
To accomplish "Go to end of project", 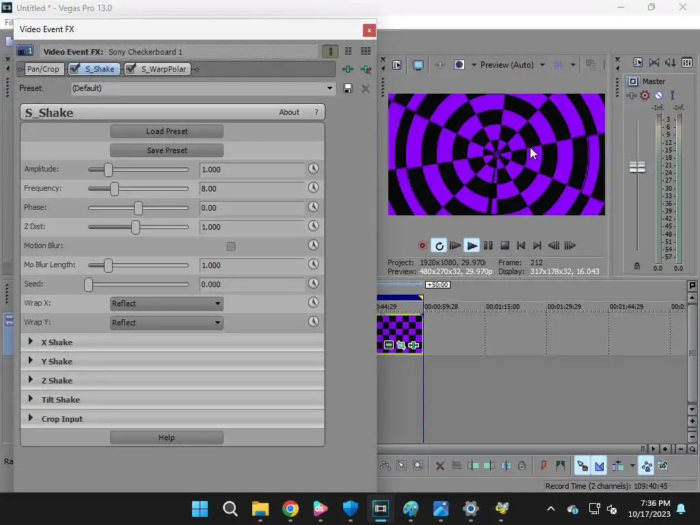I will 537,245.
